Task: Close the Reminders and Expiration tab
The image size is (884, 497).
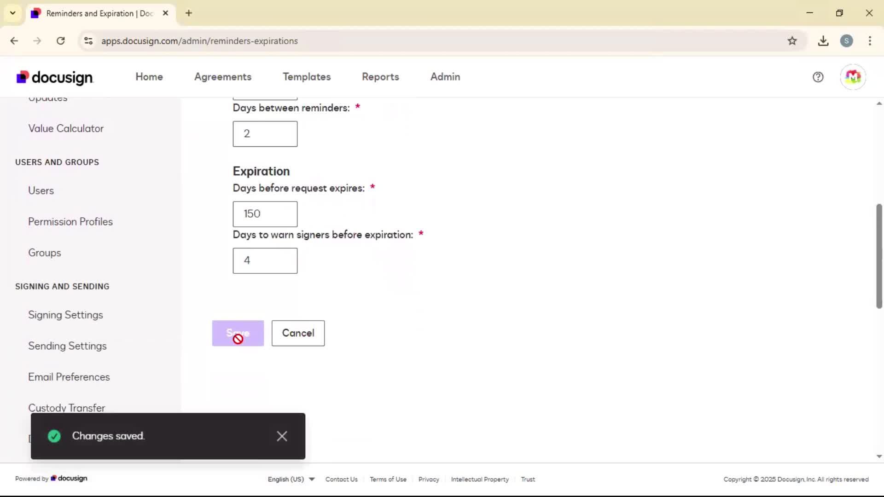Action: [x=165, y=13]
